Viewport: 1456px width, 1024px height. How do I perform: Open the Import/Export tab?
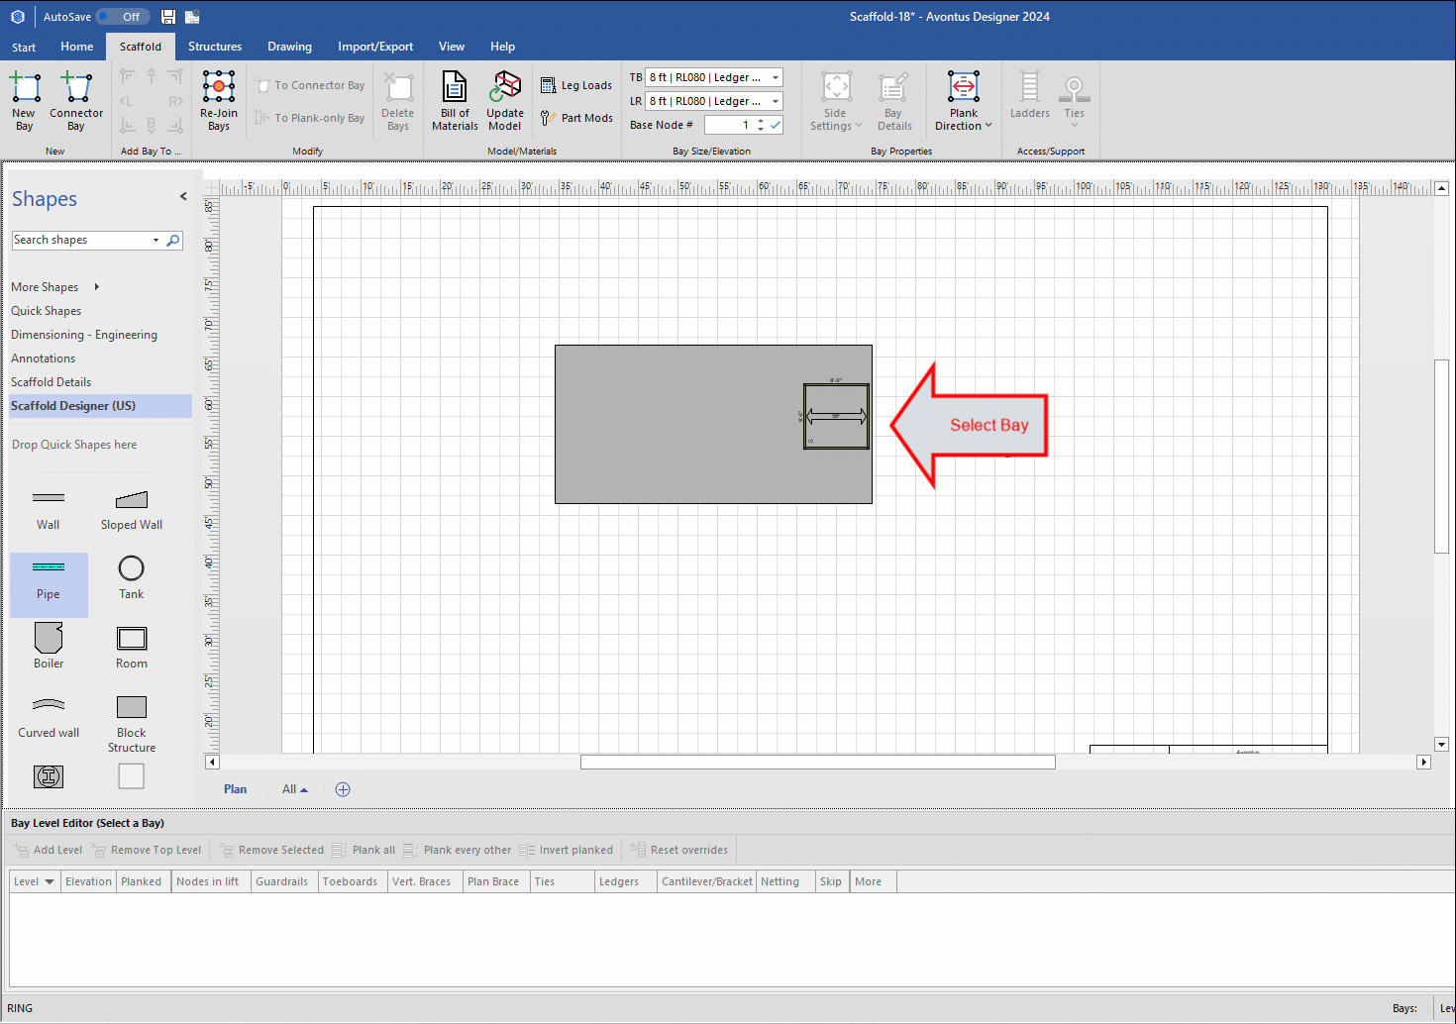[375, 47]
